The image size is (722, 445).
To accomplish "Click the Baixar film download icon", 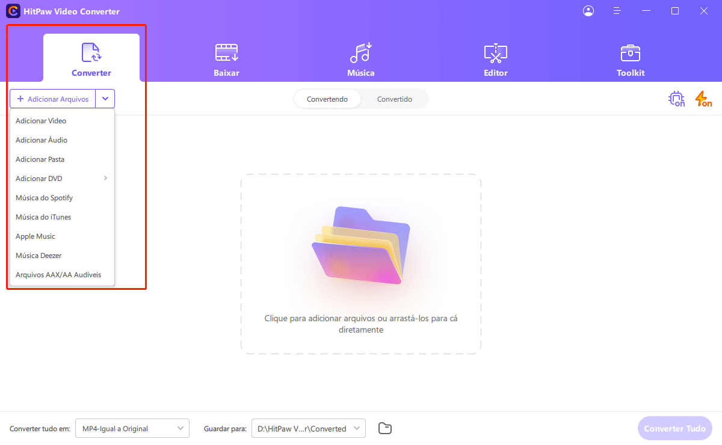I will (x=227, y=53).
